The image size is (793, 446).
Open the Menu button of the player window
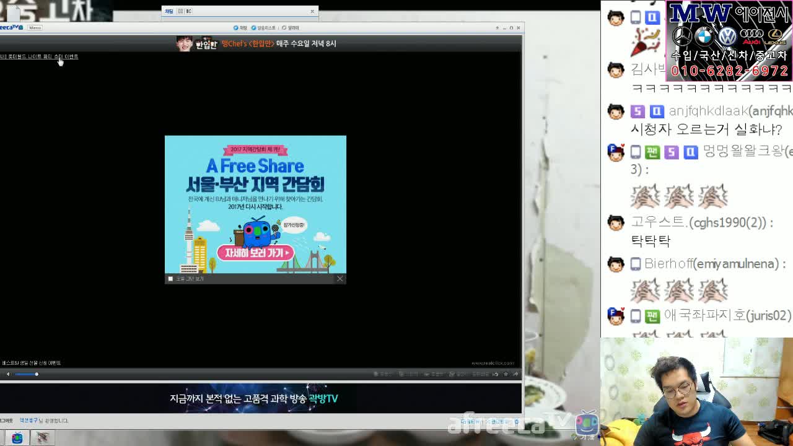pyautogui.click(x=35, y=27)
